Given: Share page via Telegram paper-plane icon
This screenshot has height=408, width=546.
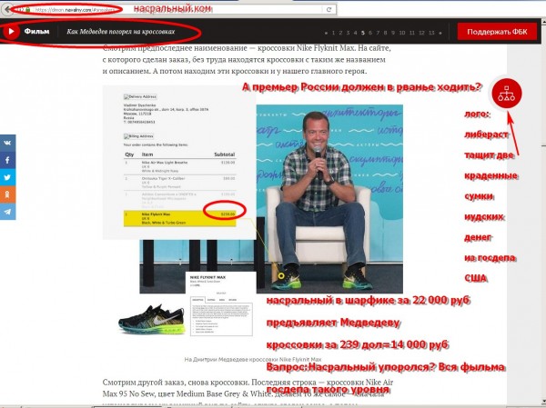Looking at the screenshot, I should click(x=7, y=211).
